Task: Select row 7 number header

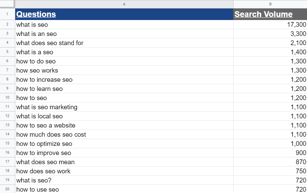Action: (x=7, y=71)
